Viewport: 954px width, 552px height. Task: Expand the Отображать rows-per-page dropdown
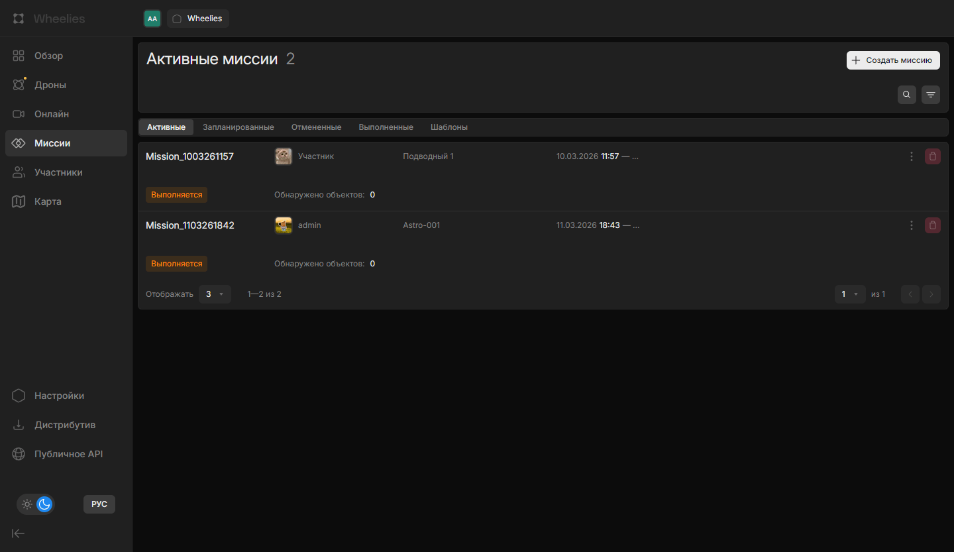tap(215, 294)
